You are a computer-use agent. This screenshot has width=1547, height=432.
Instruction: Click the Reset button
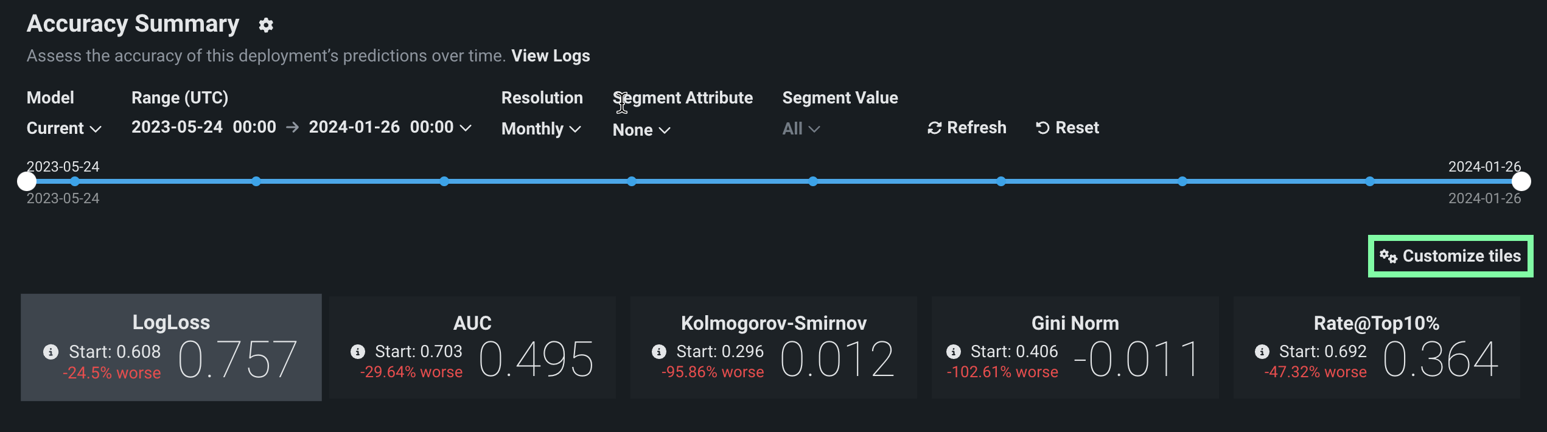click(1067, 128)
